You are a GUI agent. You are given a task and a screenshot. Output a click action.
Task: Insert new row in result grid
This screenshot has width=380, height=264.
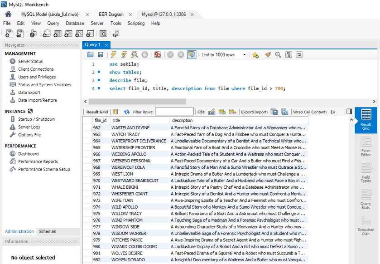222,112
